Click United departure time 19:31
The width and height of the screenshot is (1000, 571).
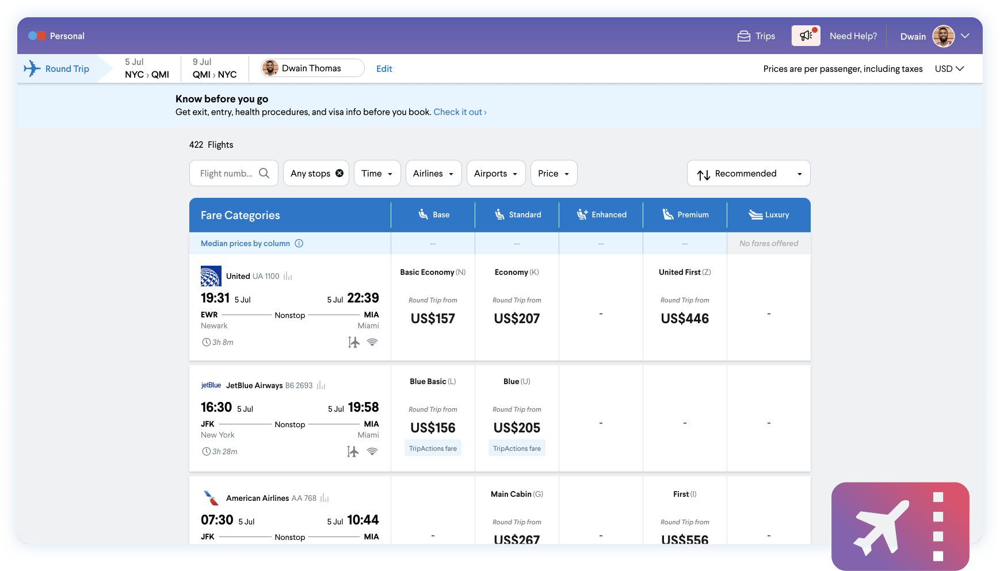point(215,298)
